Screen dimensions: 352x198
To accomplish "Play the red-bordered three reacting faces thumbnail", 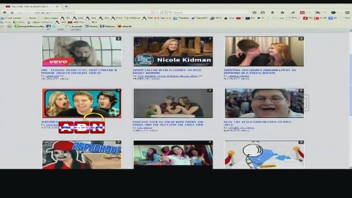I will coord(82,103).
